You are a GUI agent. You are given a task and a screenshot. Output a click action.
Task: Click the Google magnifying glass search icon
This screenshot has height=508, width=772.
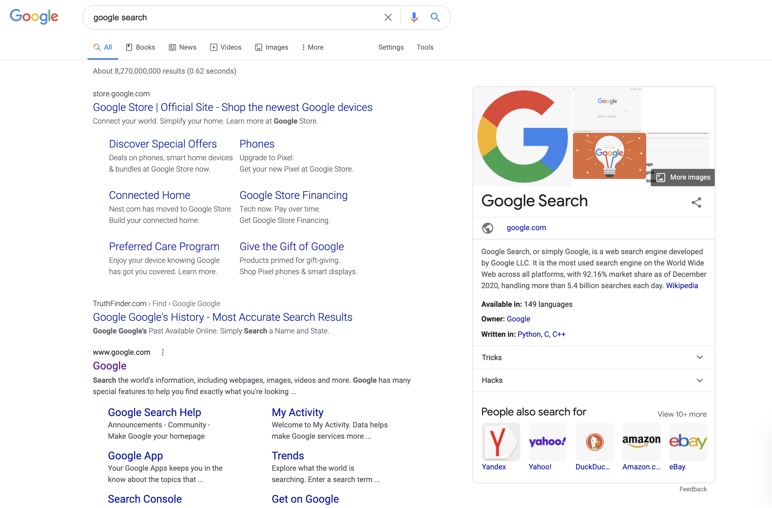tap(435, 17)
